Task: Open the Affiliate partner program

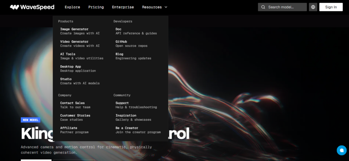Action: [x=74, y=130]
